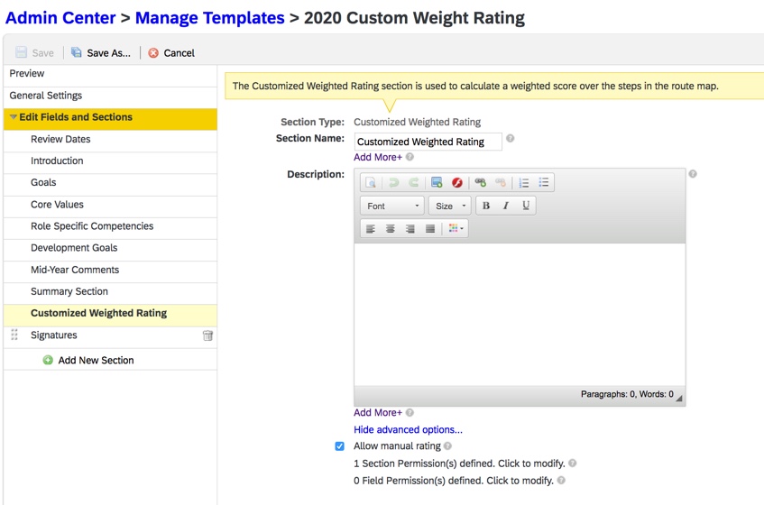Toggle Italic text formatting
764x505 pixels.
click(506, 206)
